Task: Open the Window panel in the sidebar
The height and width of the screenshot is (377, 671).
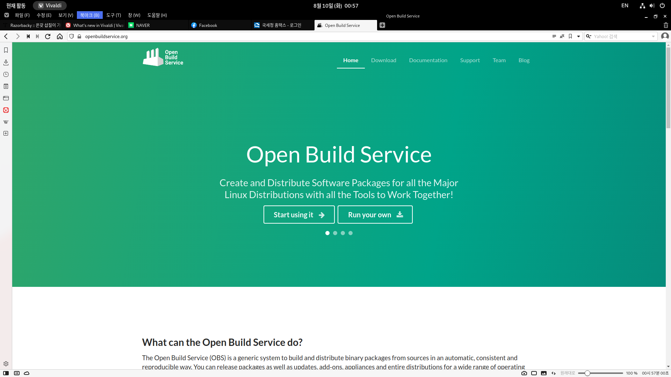Action: click(6, 98)
